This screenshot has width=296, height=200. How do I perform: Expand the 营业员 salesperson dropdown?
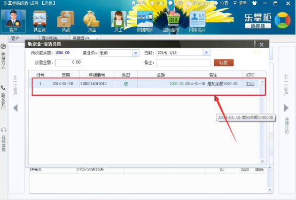(136, 53)
